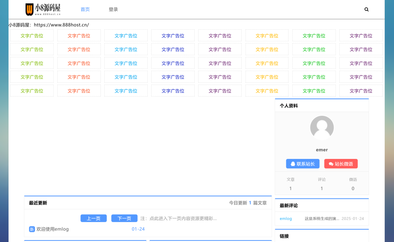Image resolution: width=394 pixels, height=242 pixels.
Task: Open the 欢迎使用emlog article link
Action: 52,229
